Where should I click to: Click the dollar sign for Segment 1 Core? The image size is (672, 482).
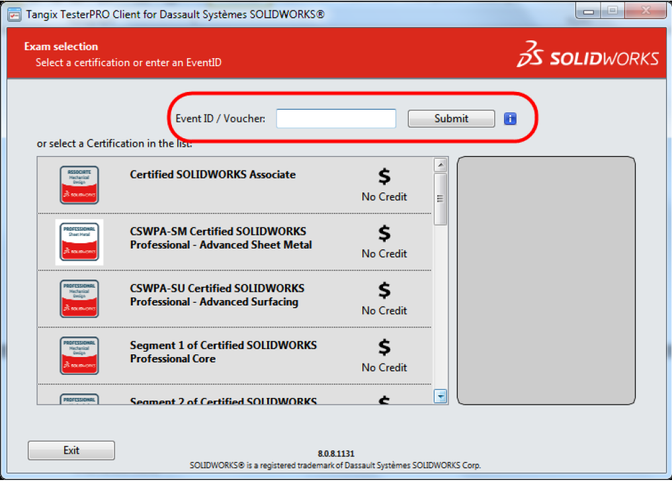(x=384, y=347)
